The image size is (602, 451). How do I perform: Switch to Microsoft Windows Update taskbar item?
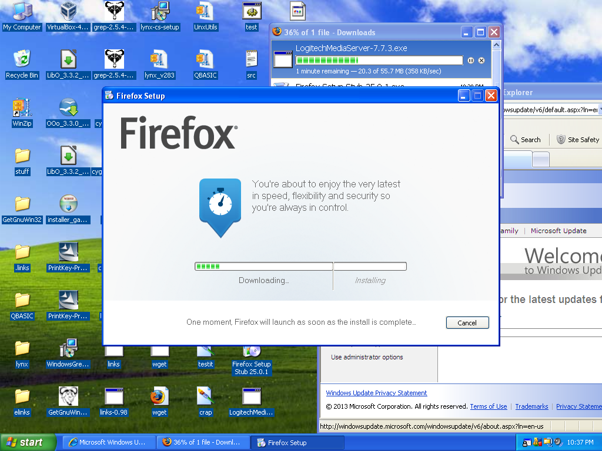108,443
